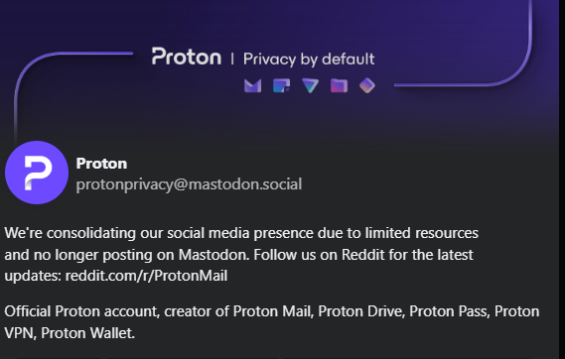Click the Proton Drive folder icon
Viewport: 565px width, 359px height.
point(339,86)
